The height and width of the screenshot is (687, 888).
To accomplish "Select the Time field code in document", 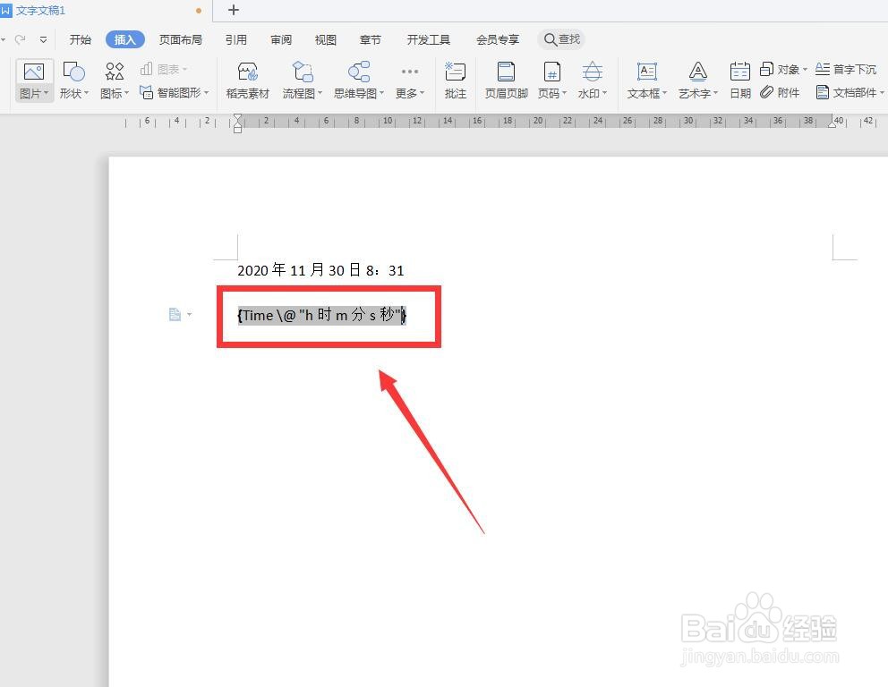I will pyautogui.click(x=321, y=316).
